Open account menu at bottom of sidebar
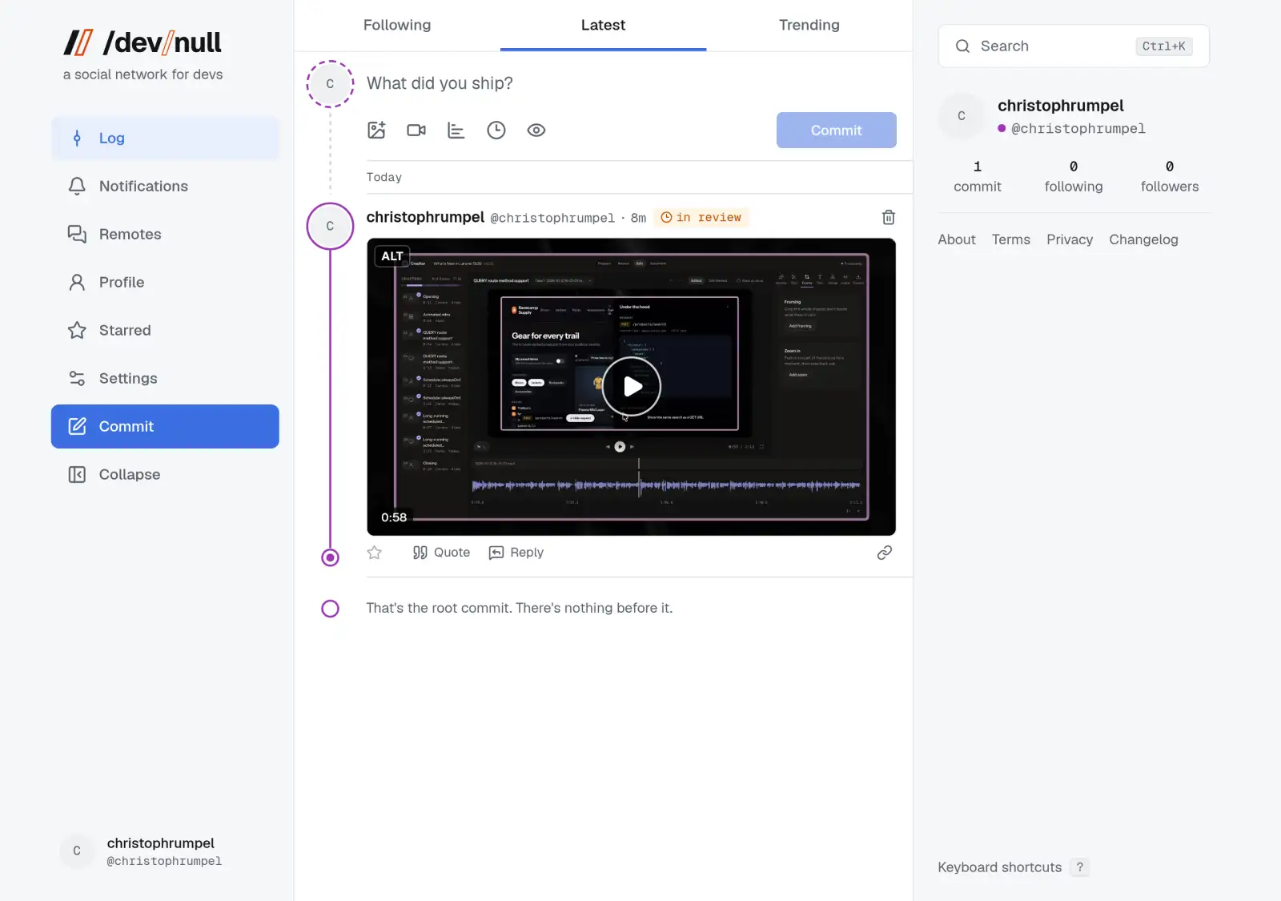 coord(165,851)
